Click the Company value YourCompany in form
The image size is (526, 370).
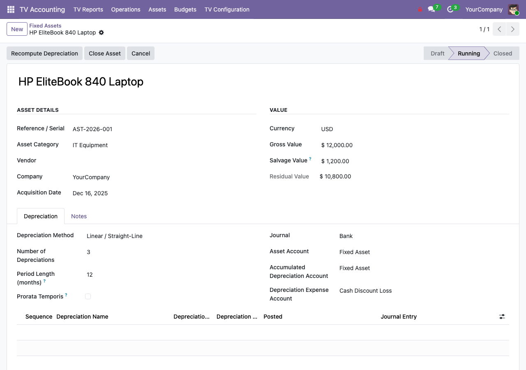[x=91, y=177]
